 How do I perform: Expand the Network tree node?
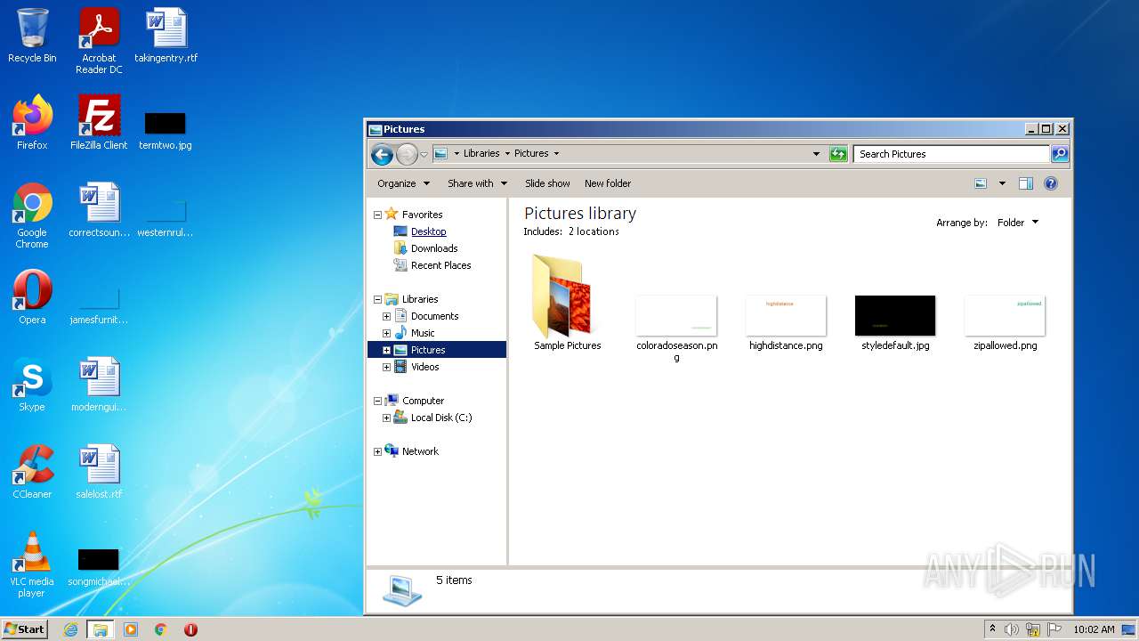(377, 451)
